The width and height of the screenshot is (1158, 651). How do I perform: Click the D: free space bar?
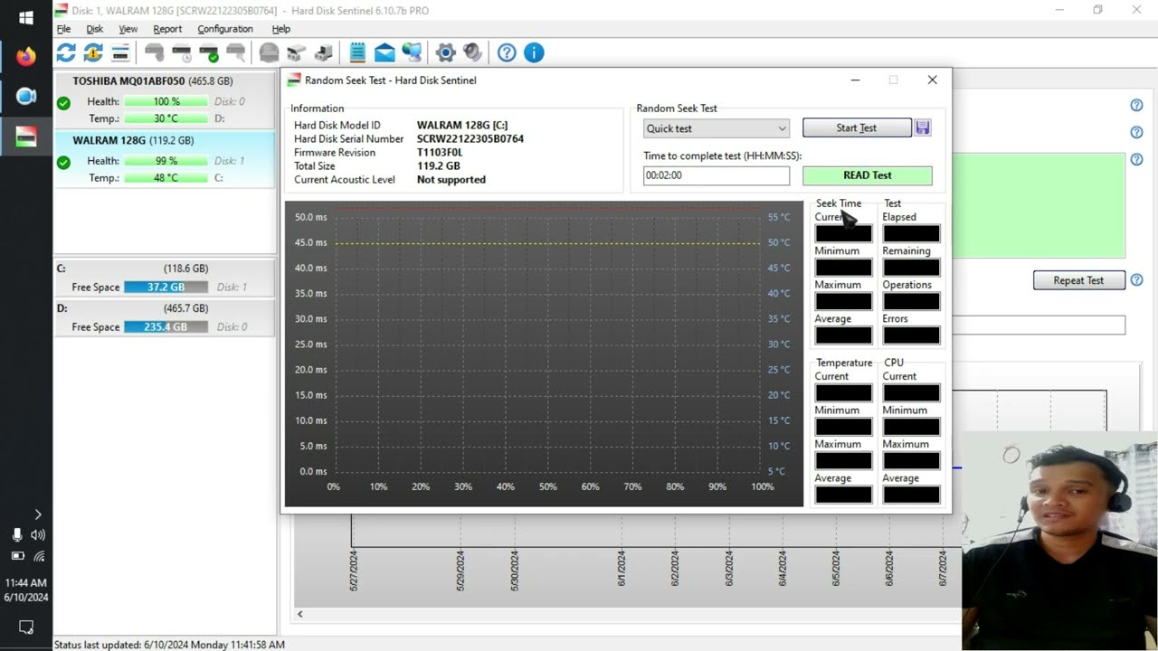166,326
